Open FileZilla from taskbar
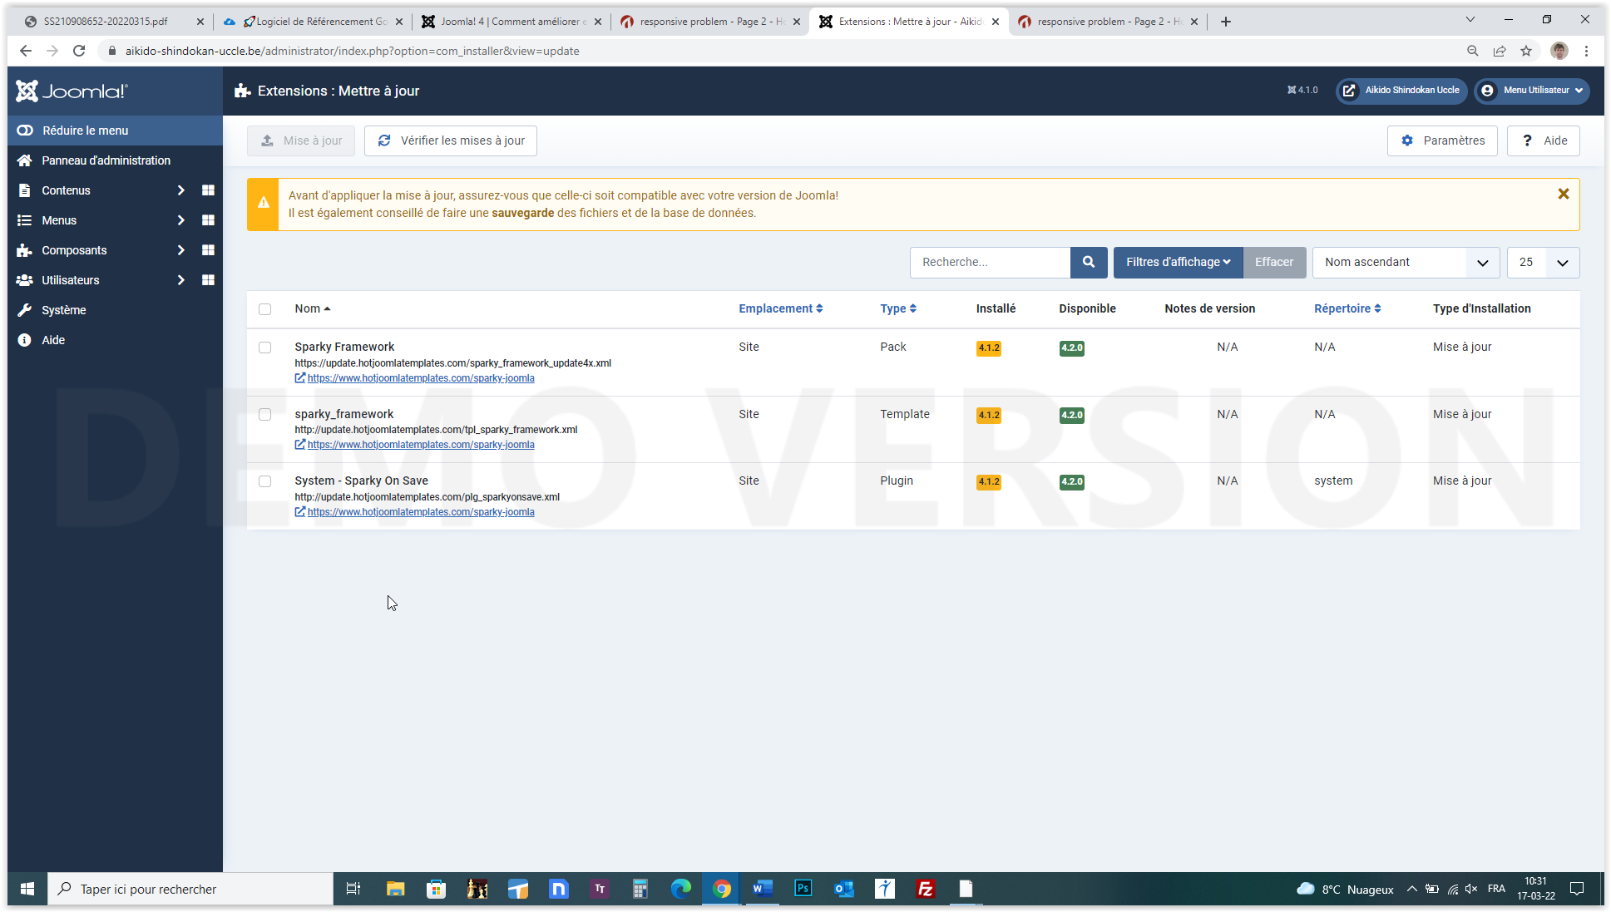This screenshot has width=1611, height=912. [926, 889]
